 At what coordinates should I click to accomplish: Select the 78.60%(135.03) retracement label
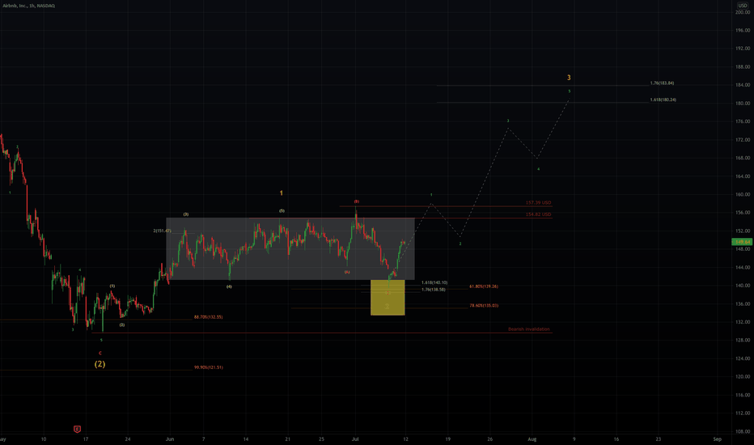483,306
